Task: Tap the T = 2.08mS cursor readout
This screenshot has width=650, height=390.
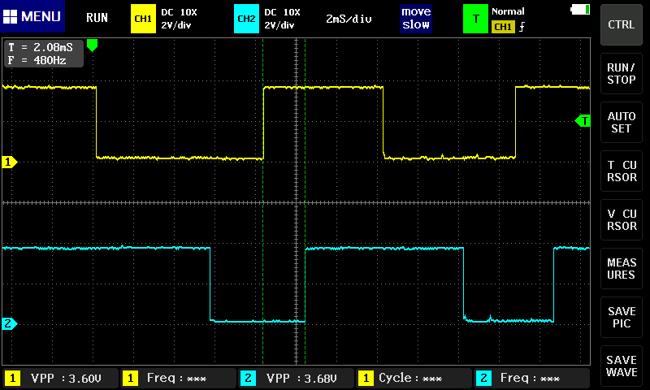Action: 41,47
